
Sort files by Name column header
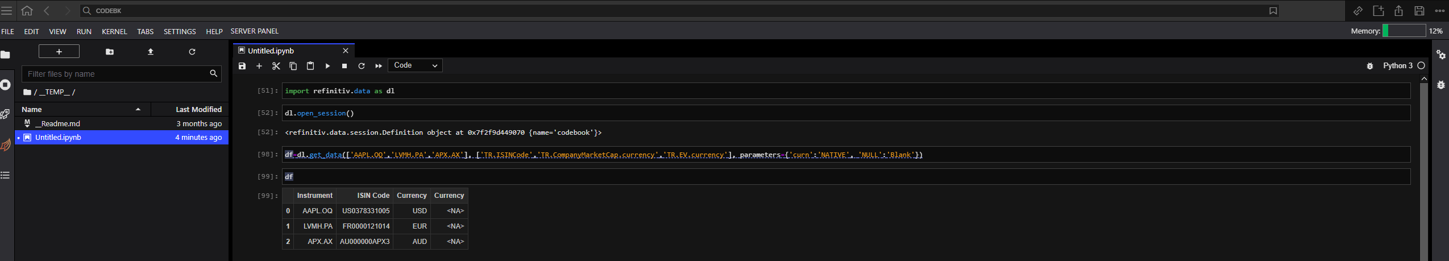tap(83, 109)
